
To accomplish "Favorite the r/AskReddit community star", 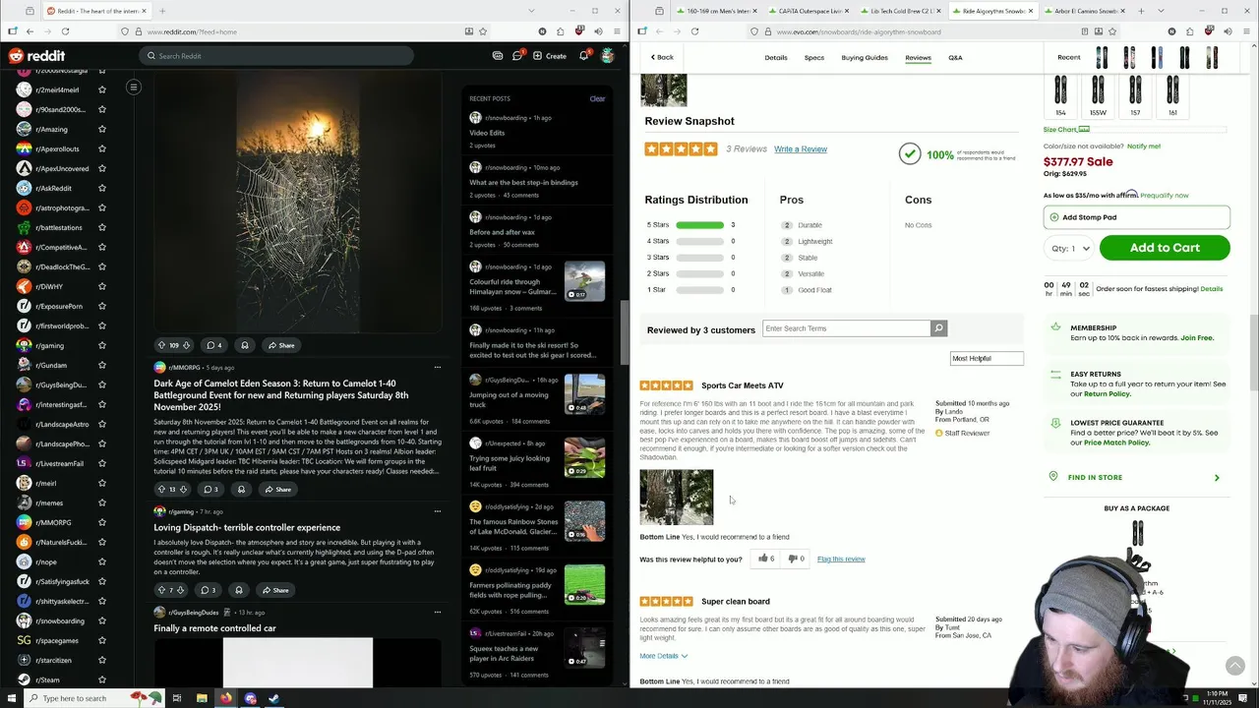I will [x=102, y=188].
